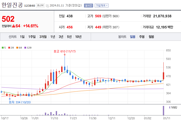Click the purple 120-day average swatch
Viewport: 181px width, 125px height.
pos(25,48)
